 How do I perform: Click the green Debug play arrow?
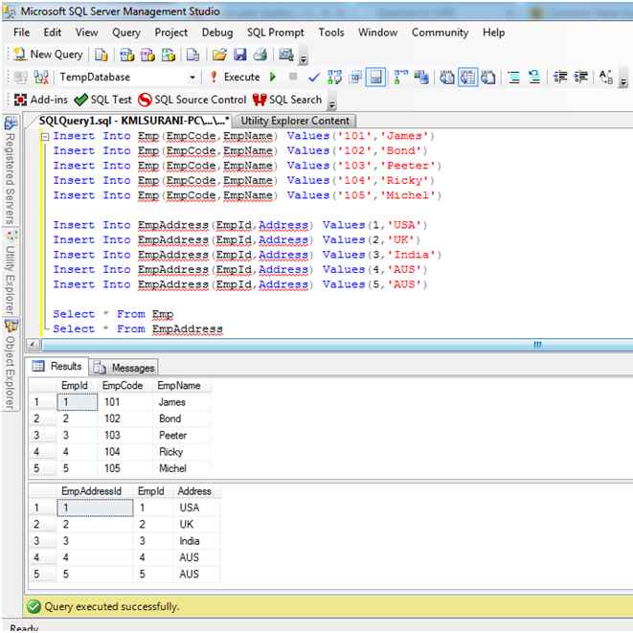tap(273, 77)
